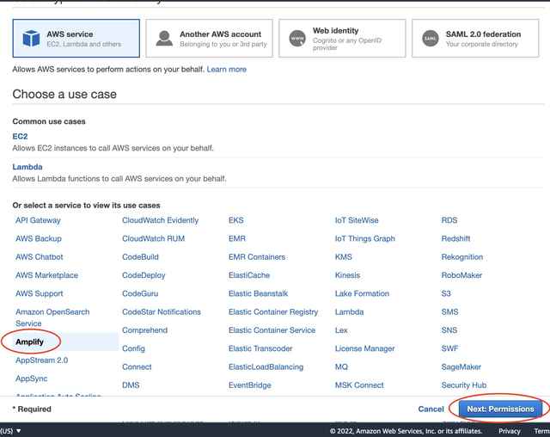The width and height of the screenshot is (550, 437).
Task: Select MSK Connect service
Action: point(359,385)
